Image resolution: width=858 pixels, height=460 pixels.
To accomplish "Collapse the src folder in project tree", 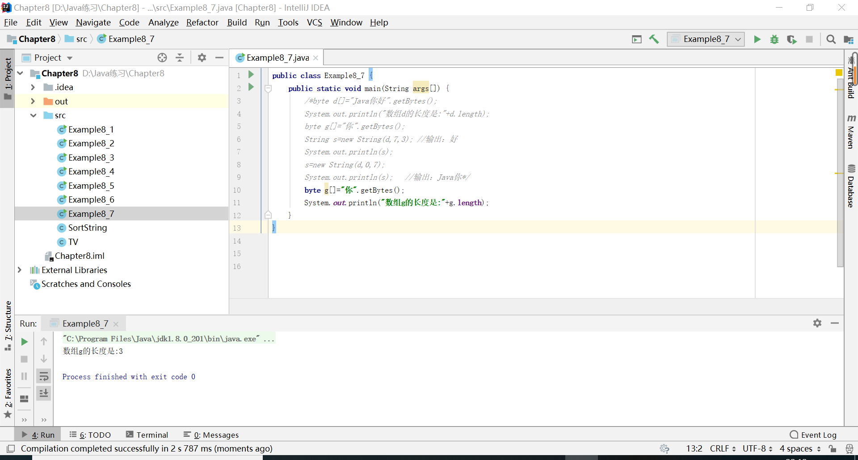I will (x=33, y=115).
